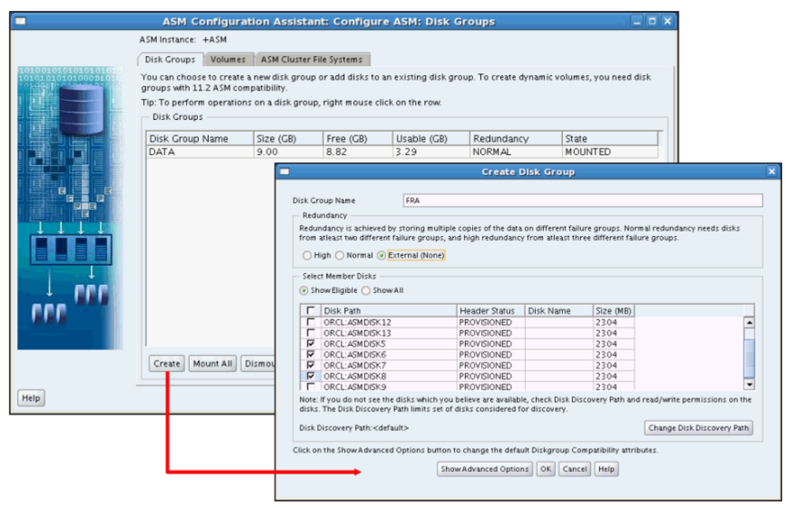Viewport: 790px width, 510px height.
Task: Click Help in the ASM Configuration Assistant window
Action: click(31, 397)
